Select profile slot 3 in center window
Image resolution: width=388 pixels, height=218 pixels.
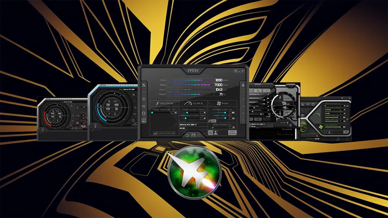(243, 106)
